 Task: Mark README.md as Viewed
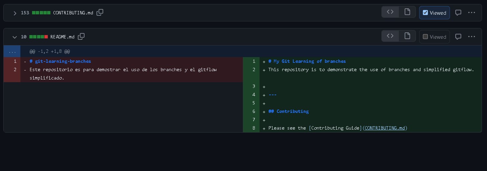[x=426, y=37]
